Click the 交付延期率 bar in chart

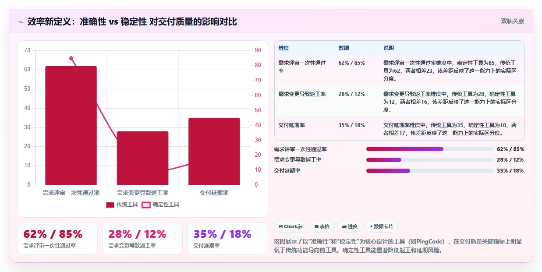click(214, 151)
